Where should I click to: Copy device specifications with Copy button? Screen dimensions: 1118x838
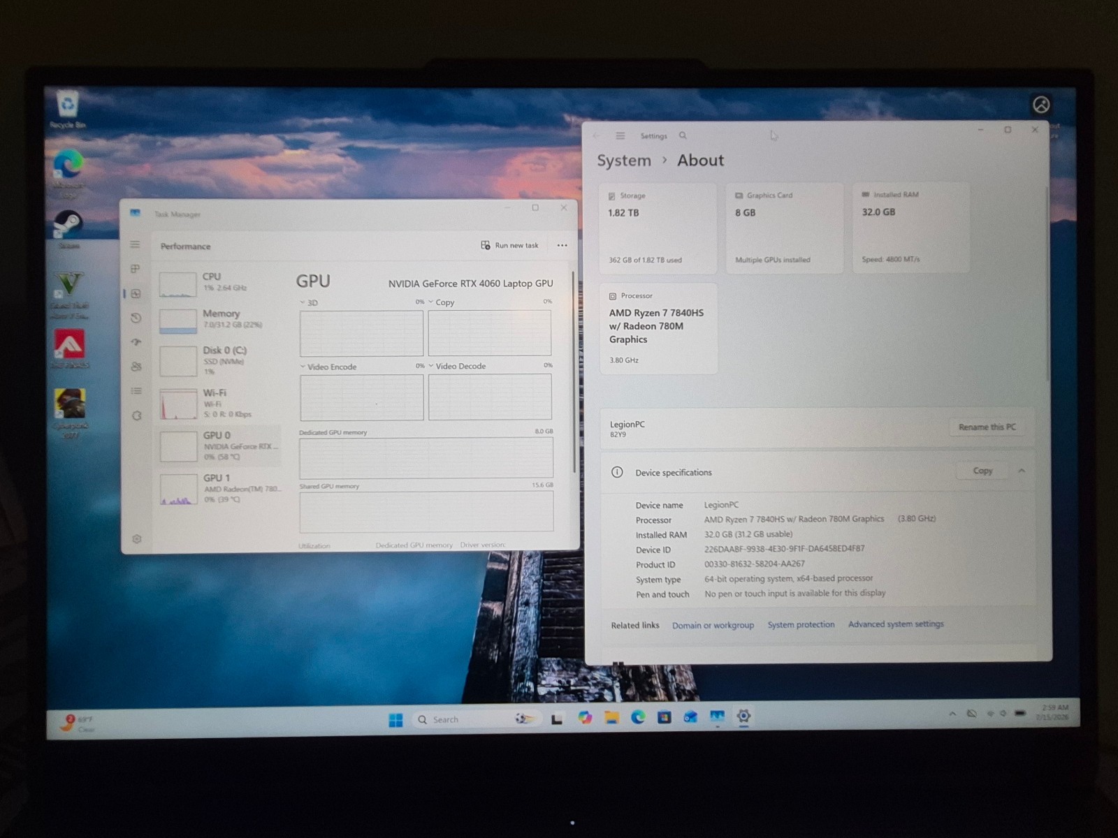pyautogui.click(x=982, y=471)
